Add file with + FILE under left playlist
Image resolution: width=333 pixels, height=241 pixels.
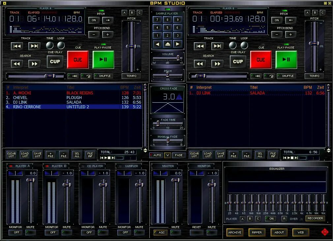[50, 155]
